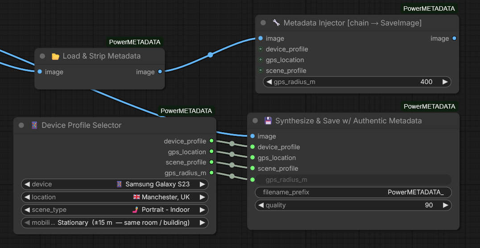Click device_profile input port on Synthesize & Save
Image resolution: width=480 pixels, height=248 pixels.
252,147
